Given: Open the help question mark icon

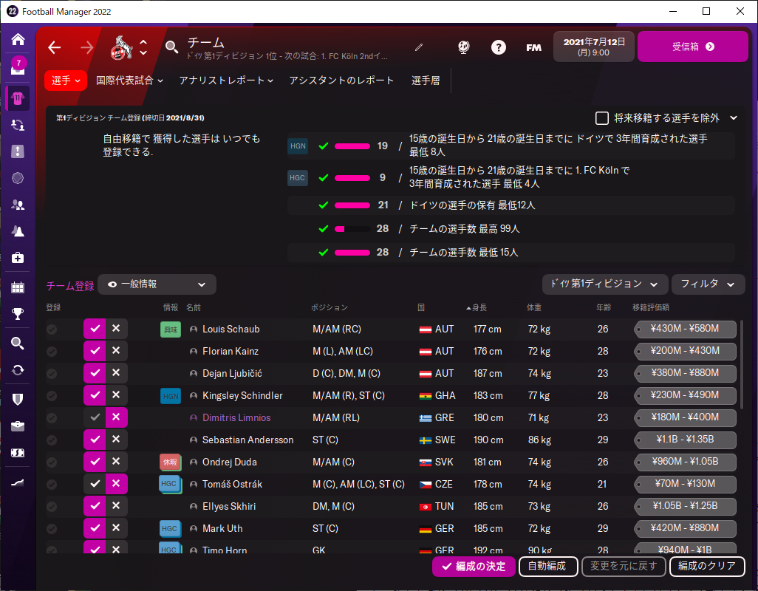Looking at the screenshot, I should [x=499, y=47].
